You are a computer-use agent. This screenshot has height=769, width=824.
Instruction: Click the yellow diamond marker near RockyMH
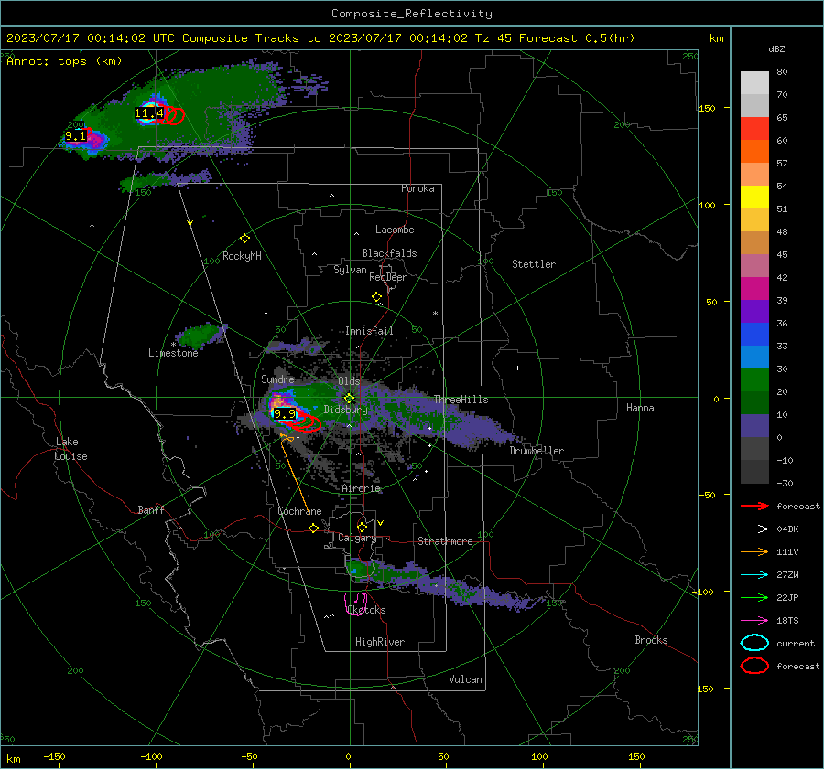244,239
